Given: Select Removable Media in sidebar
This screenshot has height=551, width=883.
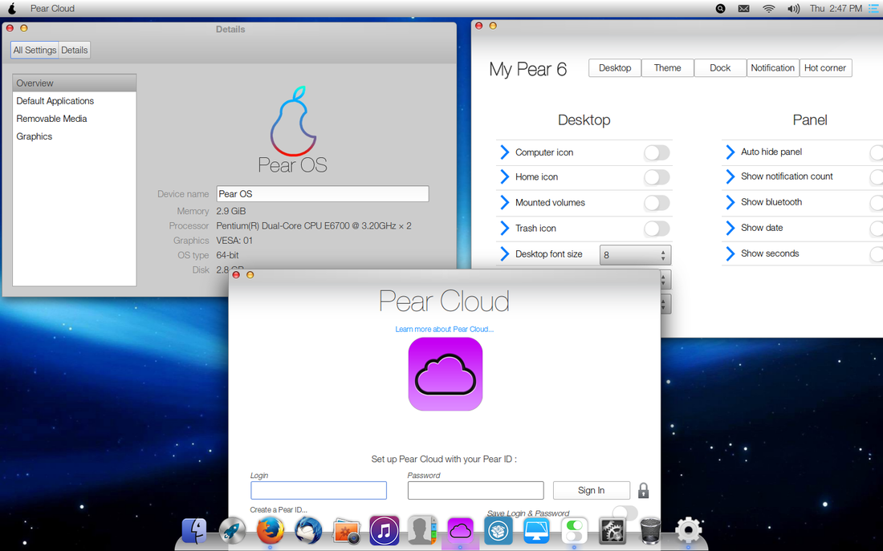Looking at the screenshot, I should pos(75,119).
